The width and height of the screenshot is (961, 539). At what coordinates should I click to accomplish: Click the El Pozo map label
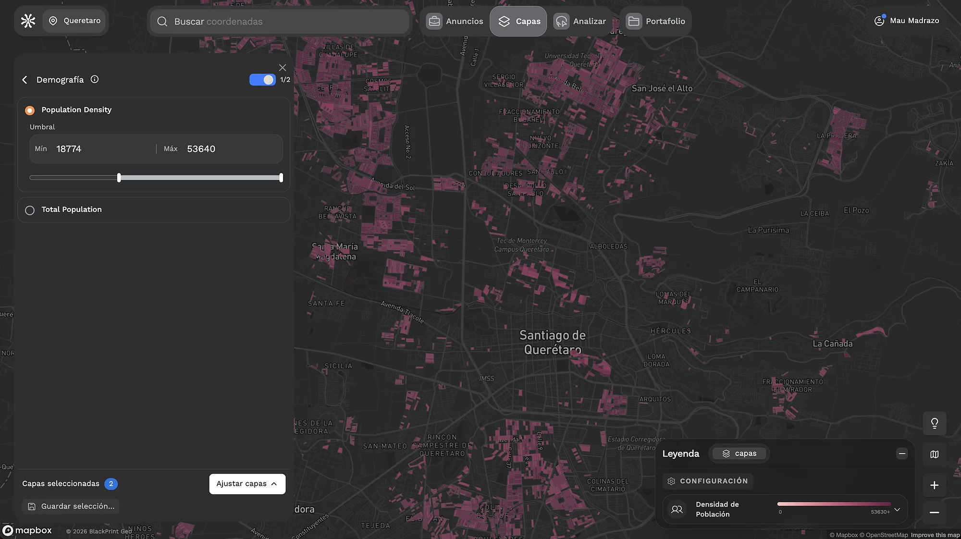[x=856, y=210]
